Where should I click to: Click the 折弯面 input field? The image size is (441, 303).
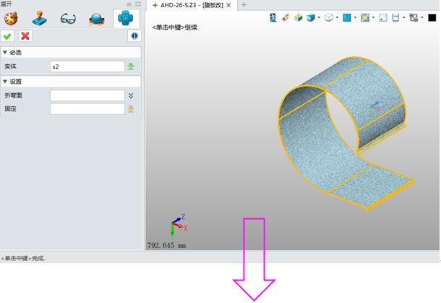pyautogui.click(x=87, y=95)
